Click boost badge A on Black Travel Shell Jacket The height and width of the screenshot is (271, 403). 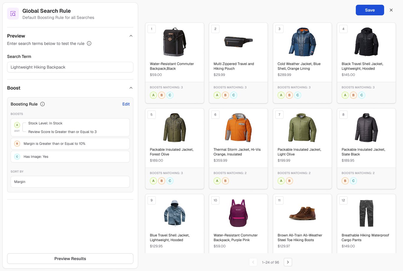point(345,95)
